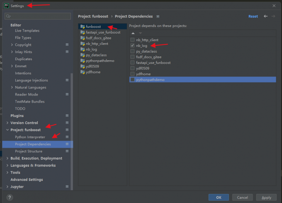This screenshot has width=282, height=203.
Task: Click the py_dataclass project folder icon
Action: pos(83,55)
